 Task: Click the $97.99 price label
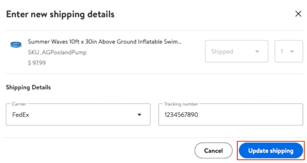pyautogui.click(x=37, y=63)
